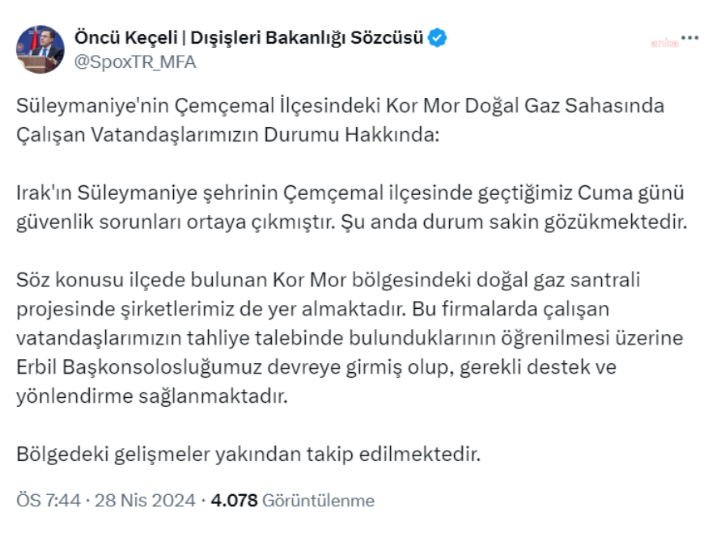The width and height of the screenshot is (725, 533).
Task: Click the closing line Bölgedeki gelişmeler yakından takip
Action: [x=248, y=455]
